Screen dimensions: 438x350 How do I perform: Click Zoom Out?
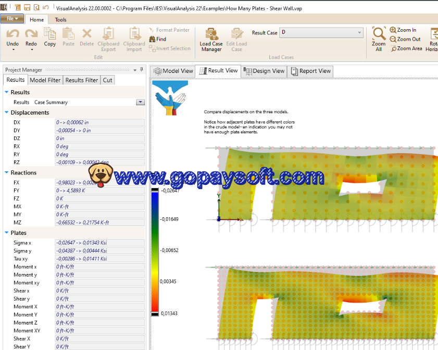click(405, 39)
